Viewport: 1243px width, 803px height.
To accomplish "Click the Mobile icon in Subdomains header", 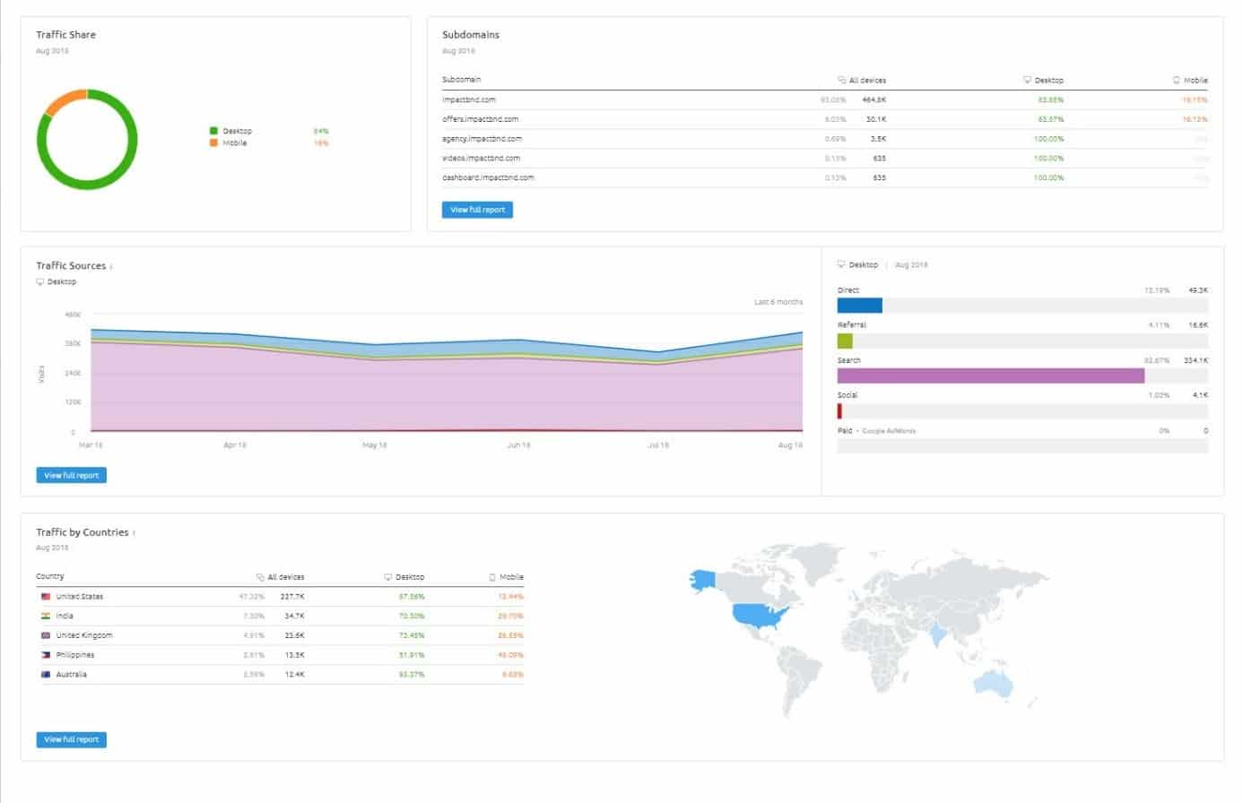I will click(x=1177, y=80).
